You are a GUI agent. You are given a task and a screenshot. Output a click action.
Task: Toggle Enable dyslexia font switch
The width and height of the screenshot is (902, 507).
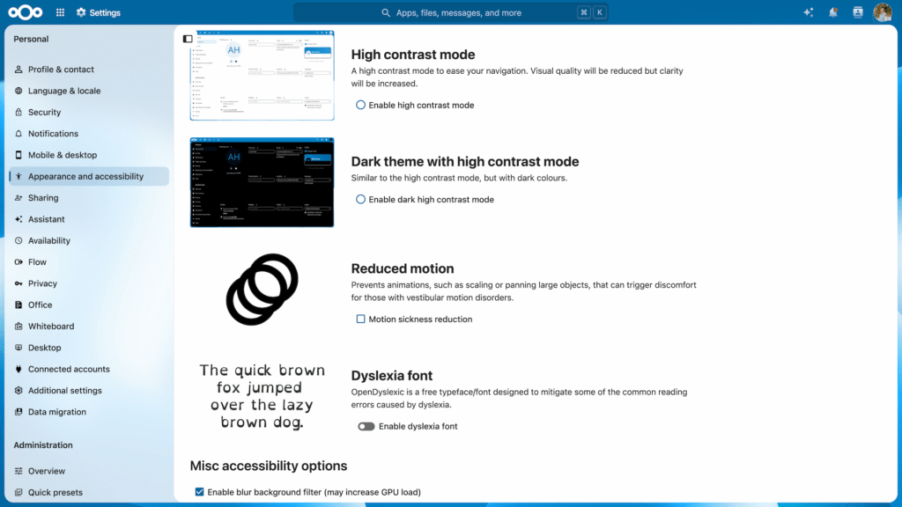coord(366,427)
